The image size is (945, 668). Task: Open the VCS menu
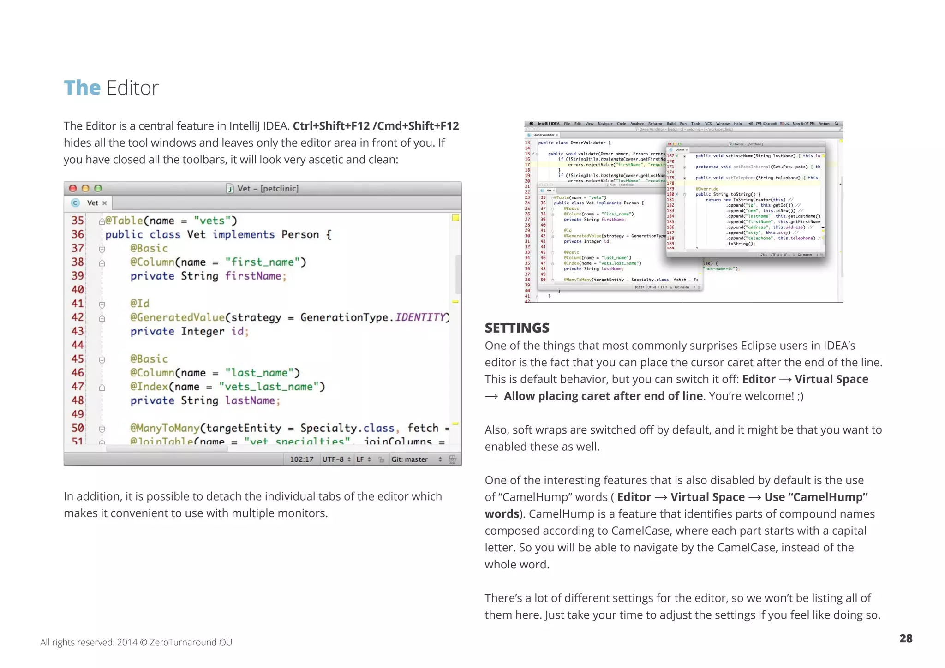tap(708, 124)
